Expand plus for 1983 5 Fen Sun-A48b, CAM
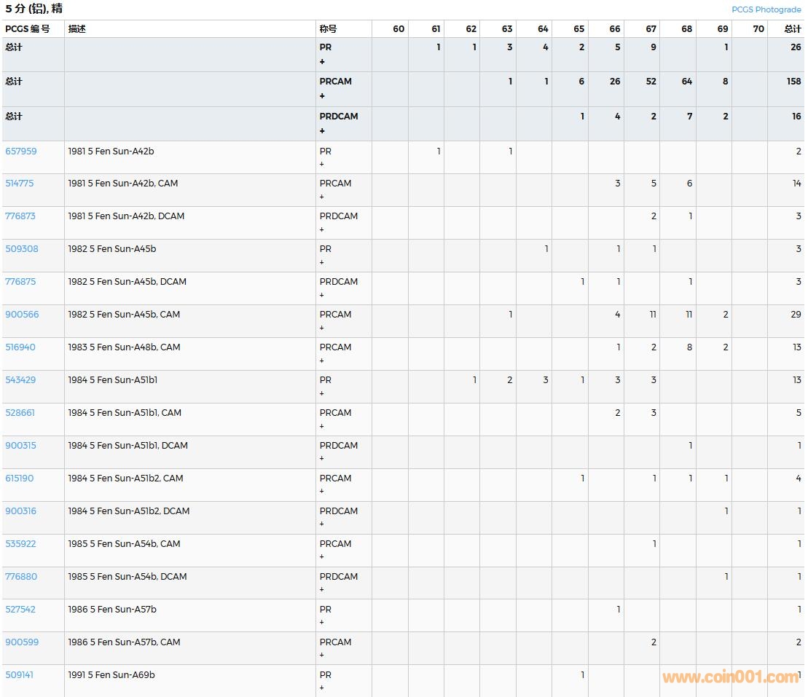 pyautogui.click(x=322, y=361)
